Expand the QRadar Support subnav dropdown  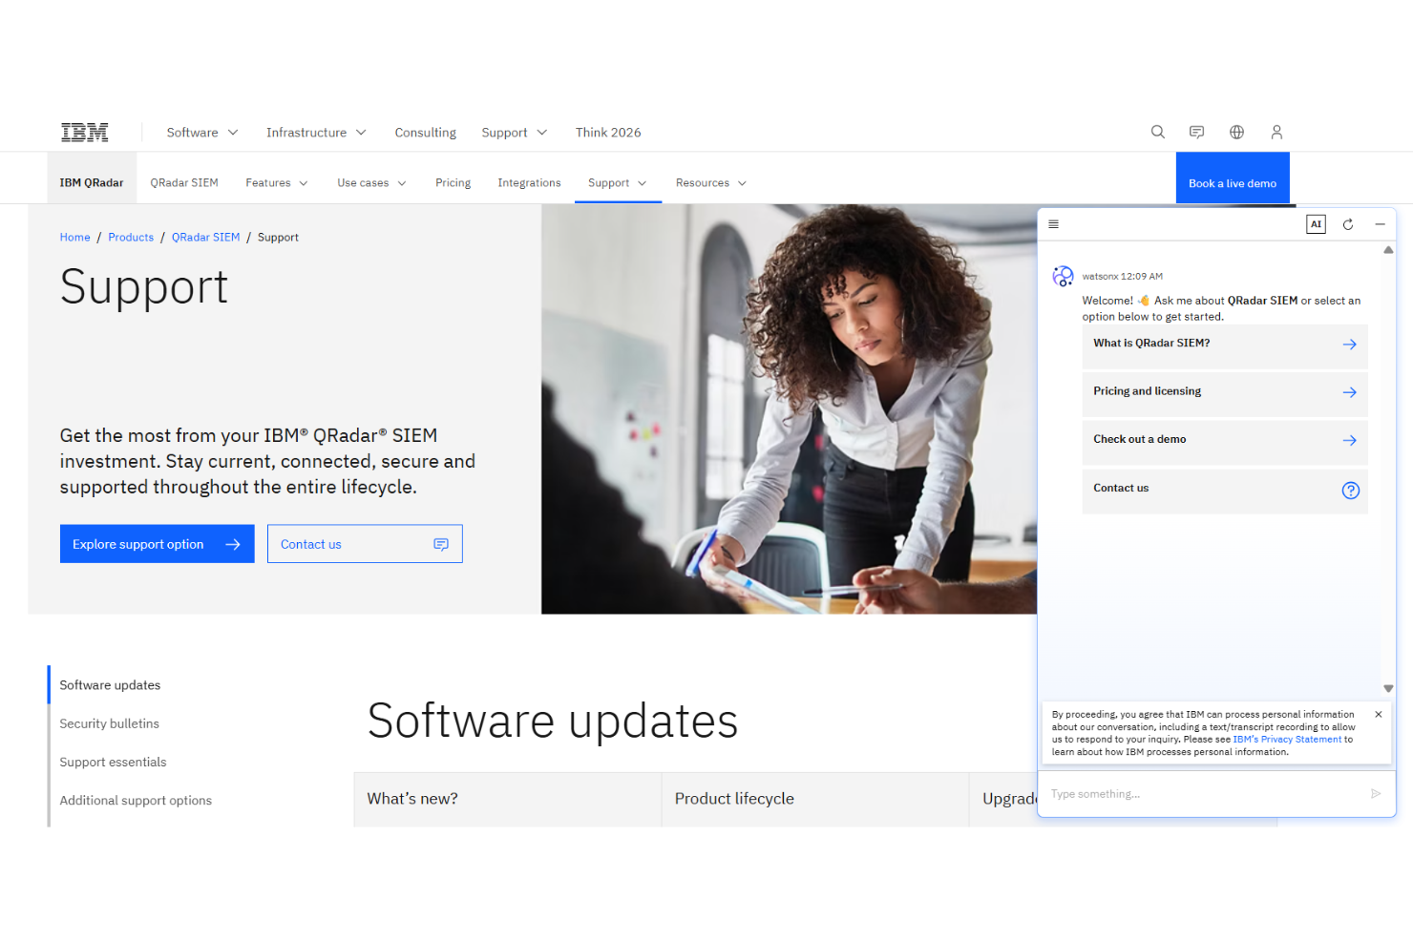coord(618,183)
